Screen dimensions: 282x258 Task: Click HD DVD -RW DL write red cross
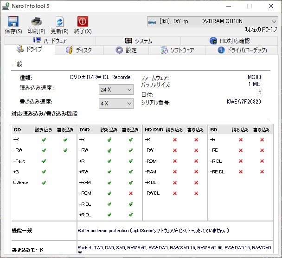tap(196, 193)
